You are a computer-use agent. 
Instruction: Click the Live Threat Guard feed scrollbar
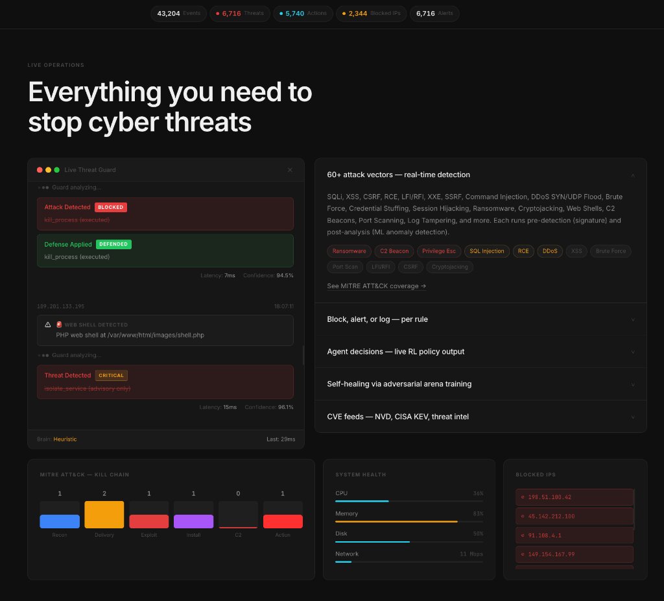[303, 355]
